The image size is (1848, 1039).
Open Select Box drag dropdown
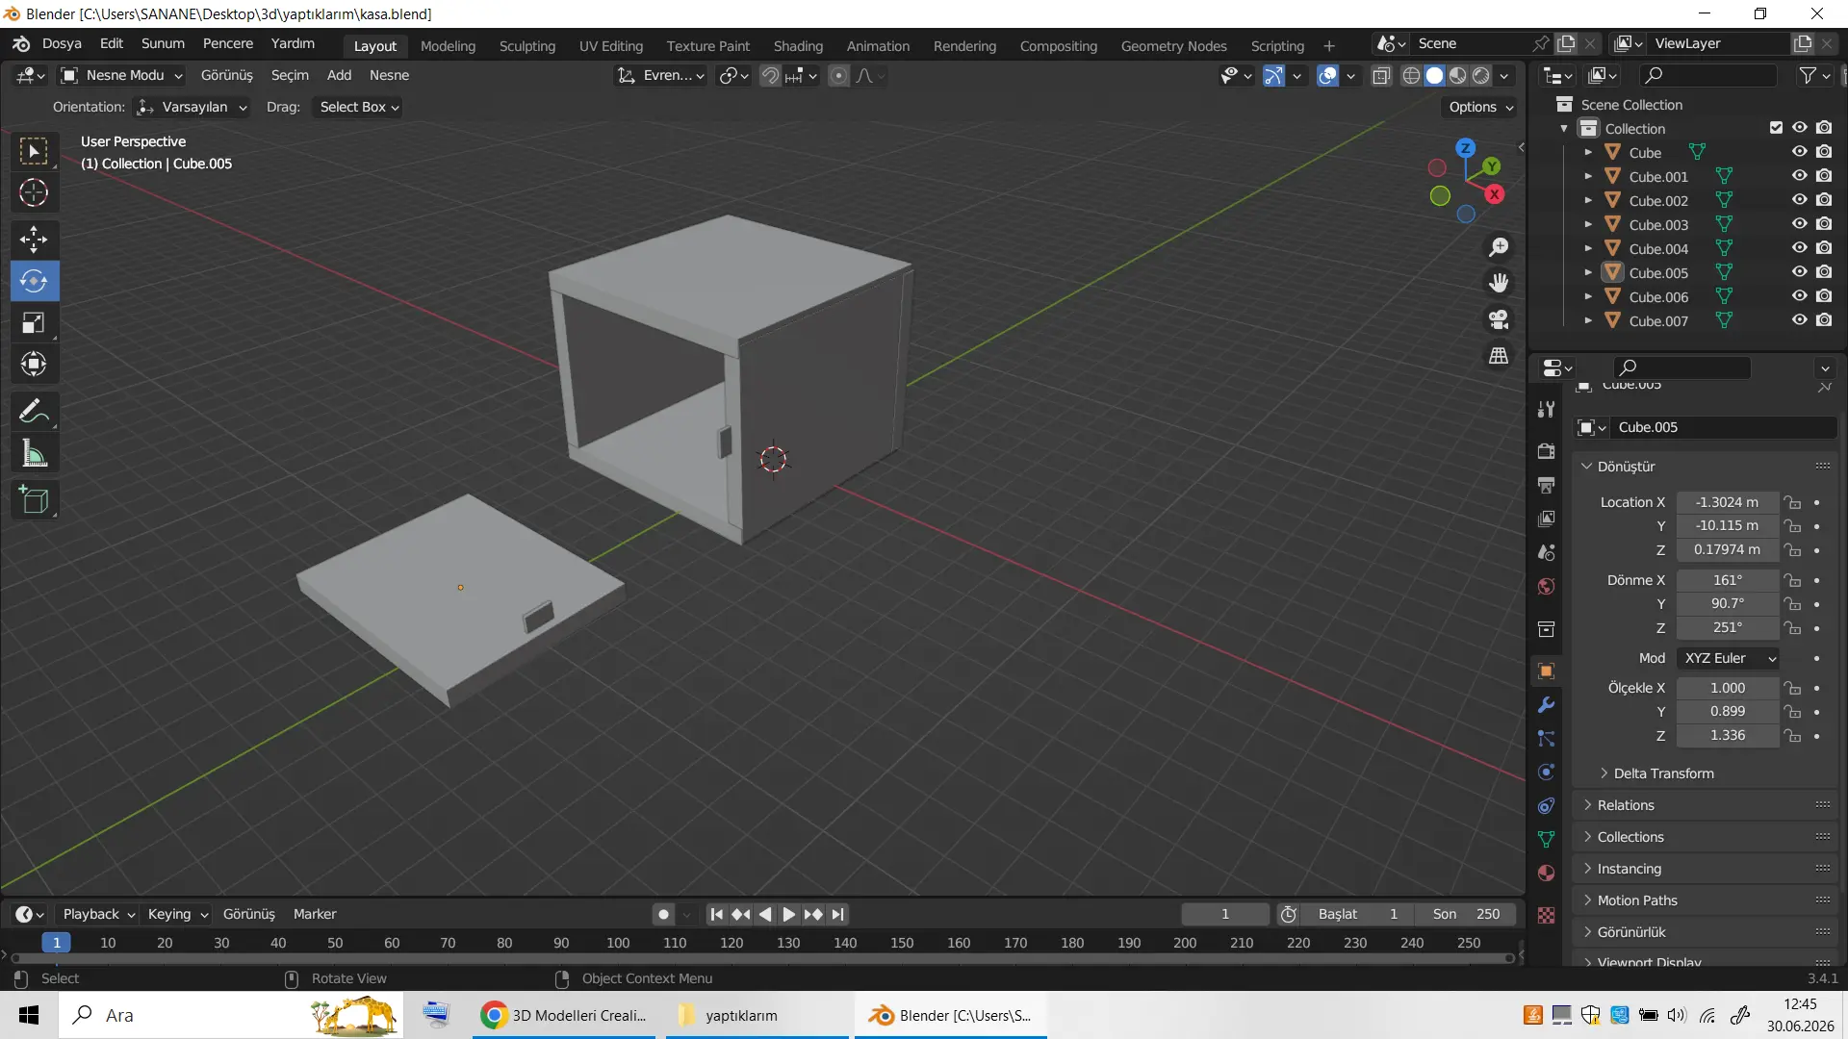tap(357, 107)
